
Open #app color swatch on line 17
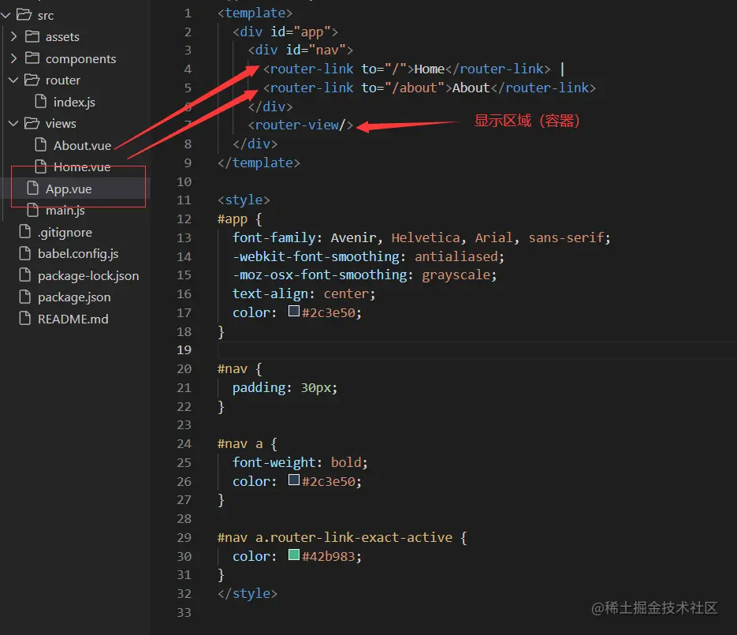pyautogui.click(x=294, y=311)
